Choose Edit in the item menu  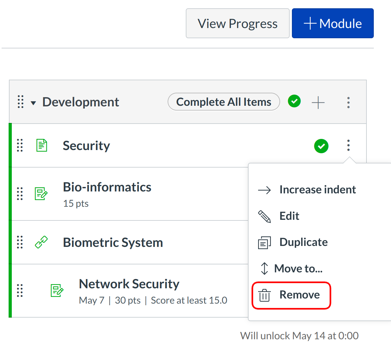[289, 216]
